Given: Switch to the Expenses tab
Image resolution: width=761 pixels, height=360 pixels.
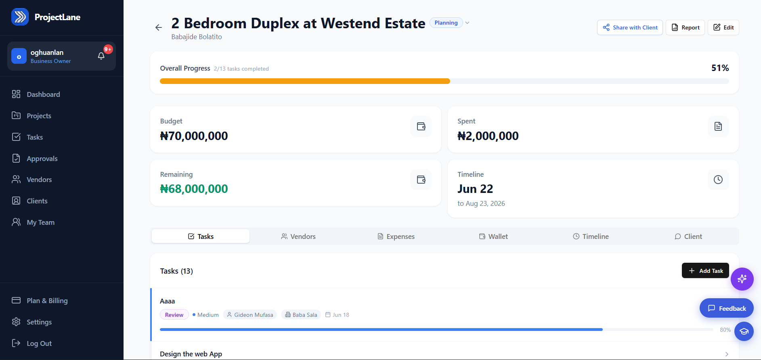Looking at the screenshot, I should coord(396,237).
